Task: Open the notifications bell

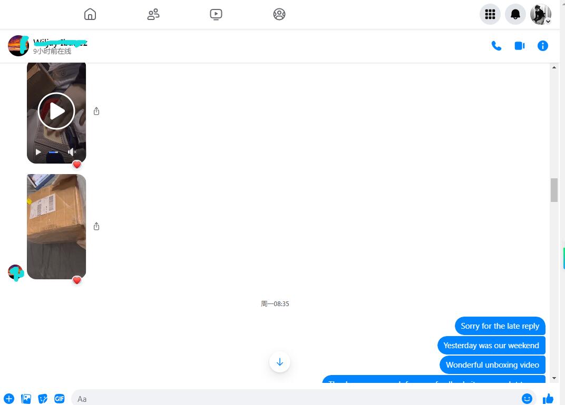Action: click(x=515, y=14)
